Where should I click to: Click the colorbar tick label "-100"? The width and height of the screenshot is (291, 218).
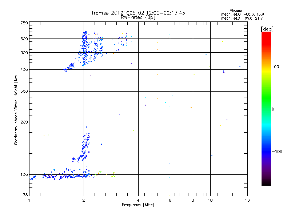pos(277,152)
